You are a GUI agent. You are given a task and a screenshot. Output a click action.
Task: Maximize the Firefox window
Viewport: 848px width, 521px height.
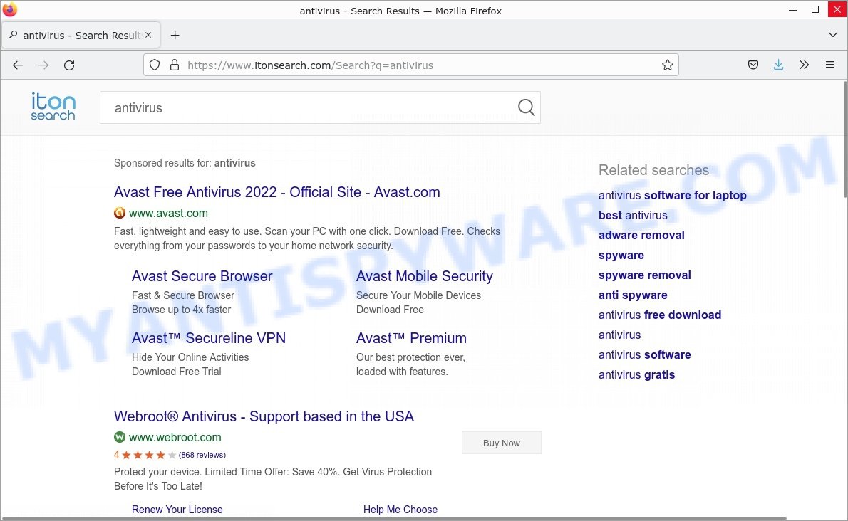(815, 10)
